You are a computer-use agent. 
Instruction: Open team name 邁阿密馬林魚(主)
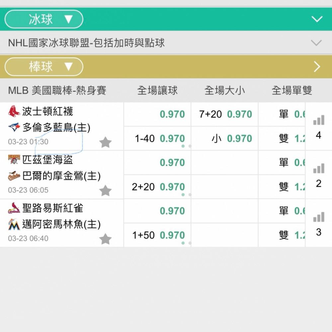click(61, 224)
